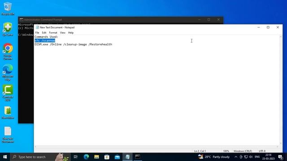Click the DISM.exe command line text

pyautogui.click(x=73, y=44)
